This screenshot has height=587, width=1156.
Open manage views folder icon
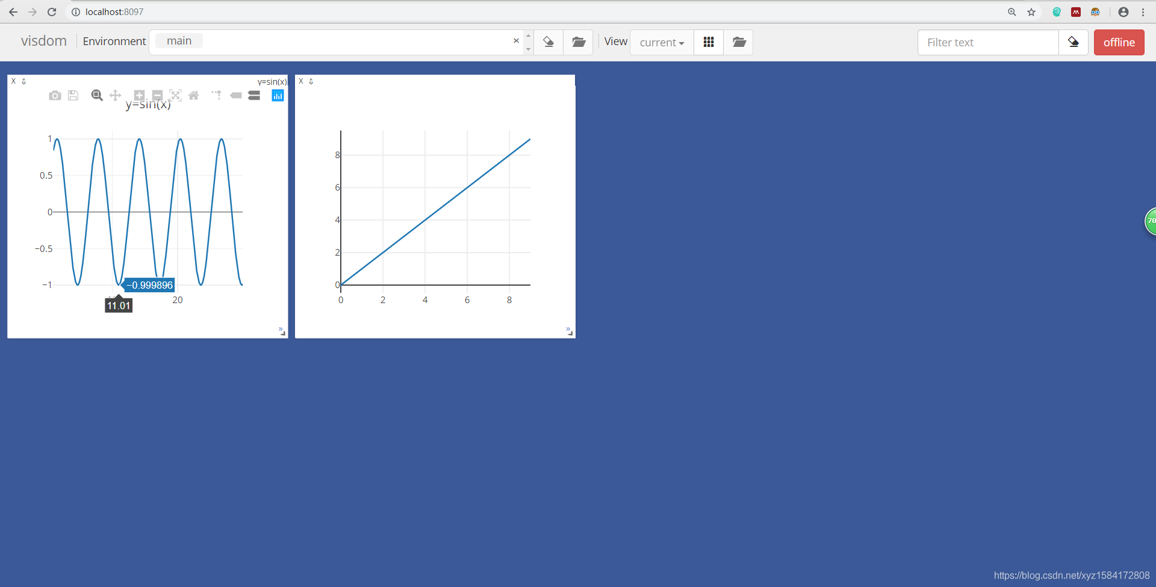(739, 42)
